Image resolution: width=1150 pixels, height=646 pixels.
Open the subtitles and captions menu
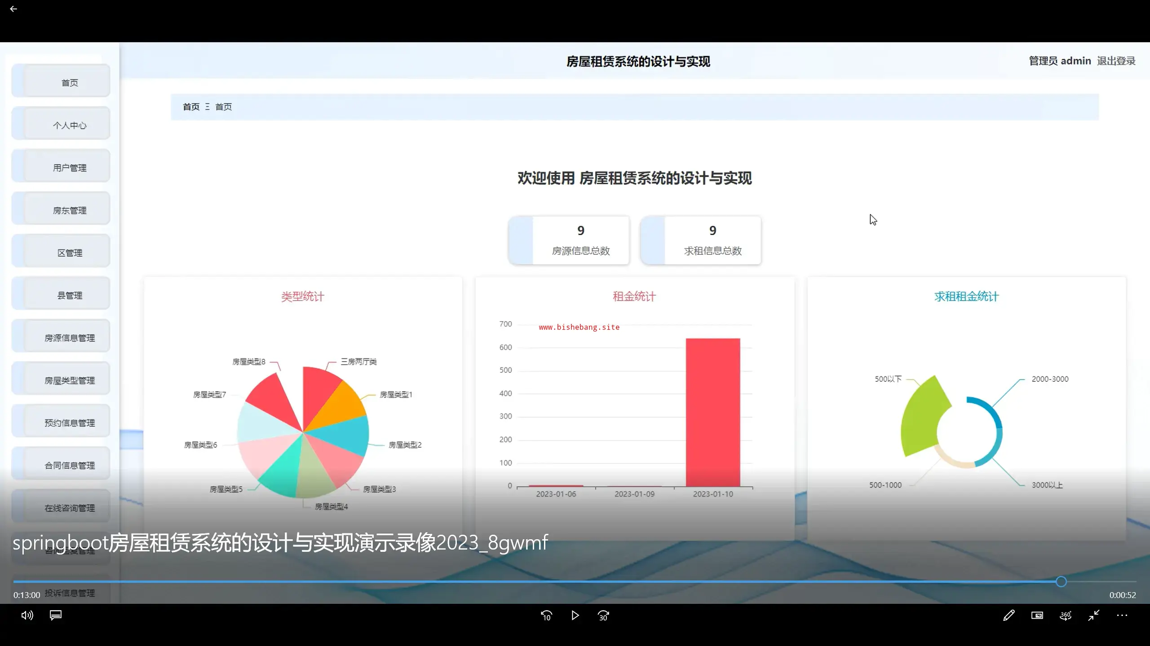56,615
